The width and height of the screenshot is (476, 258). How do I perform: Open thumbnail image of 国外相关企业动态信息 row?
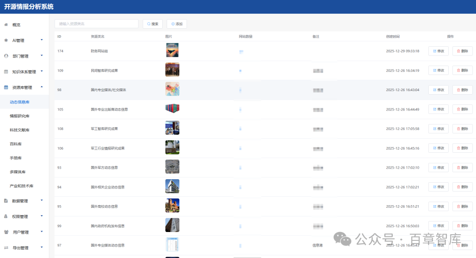pos(172,186)
